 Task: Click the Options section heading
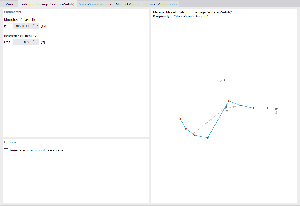(x=10, y=142)
